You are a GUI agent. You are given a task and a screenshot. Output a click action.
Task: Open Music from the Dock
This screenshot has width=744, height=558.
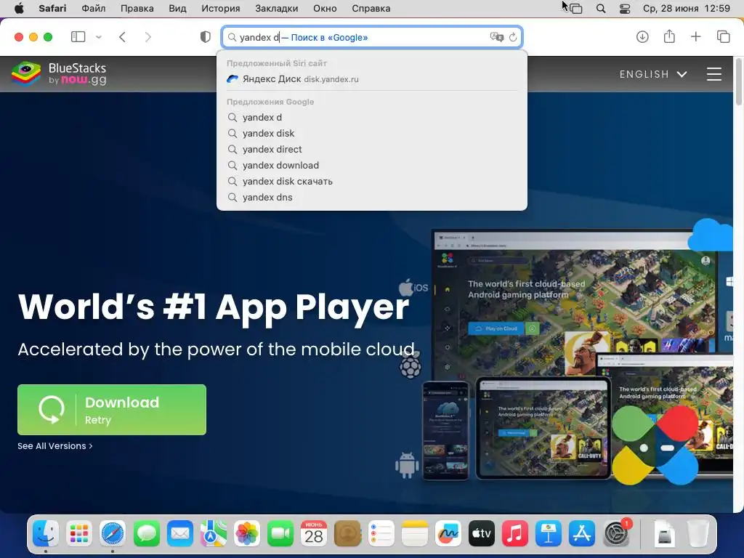[x=515, y=534]
